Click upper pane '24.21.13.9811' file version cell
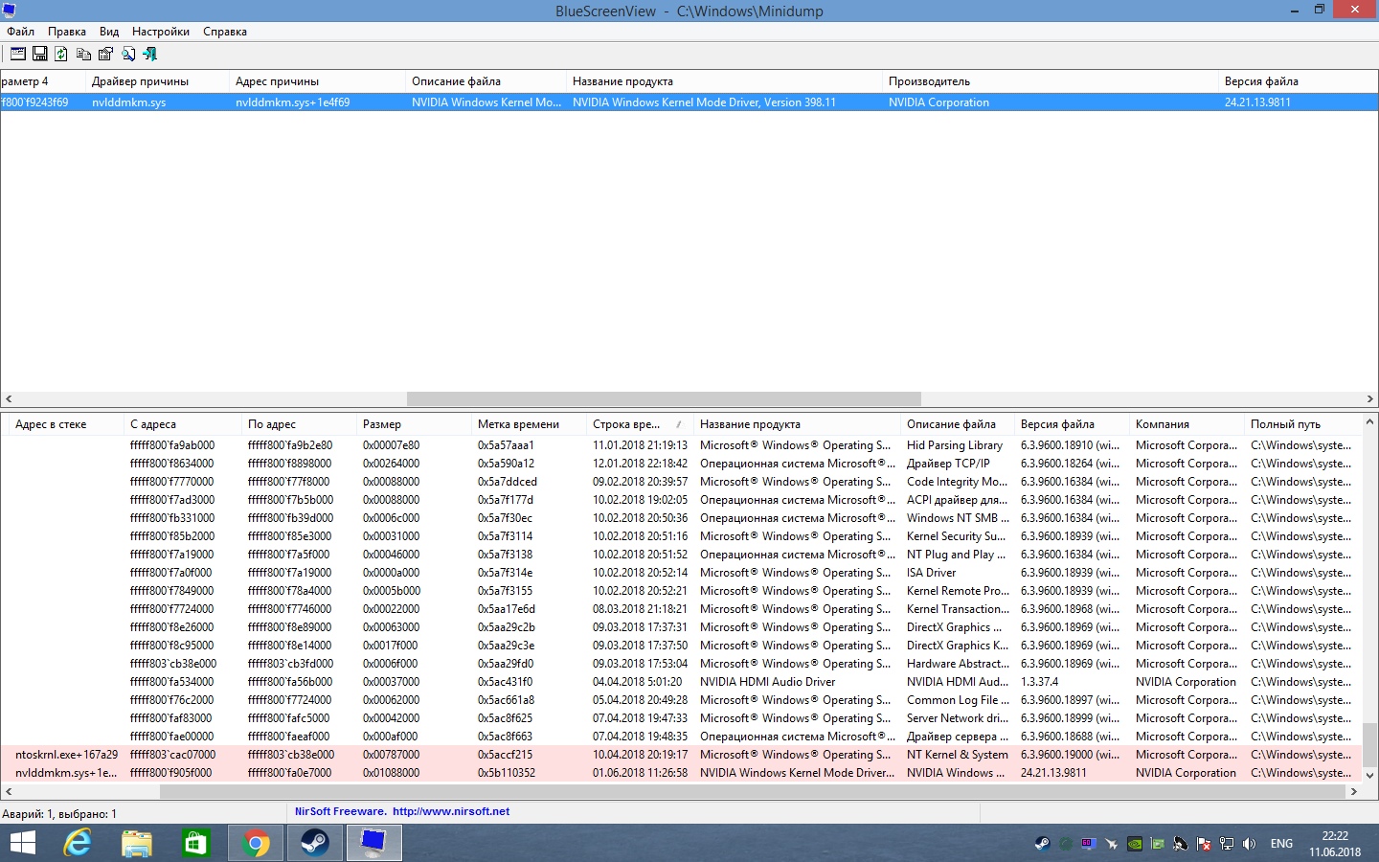Screen dimensions: 1379x862 pyautogui.click(x=1257, y=102)
